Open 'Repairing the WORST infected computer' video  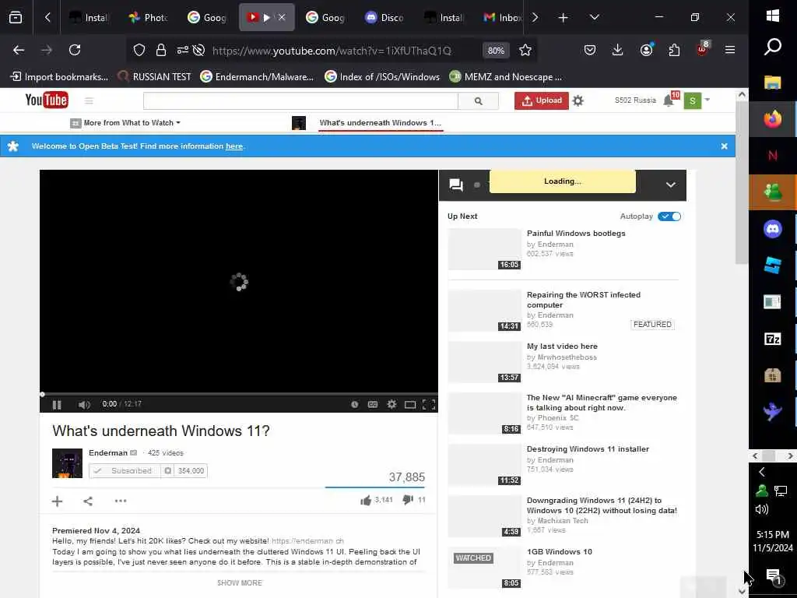(x=584, y=300)
